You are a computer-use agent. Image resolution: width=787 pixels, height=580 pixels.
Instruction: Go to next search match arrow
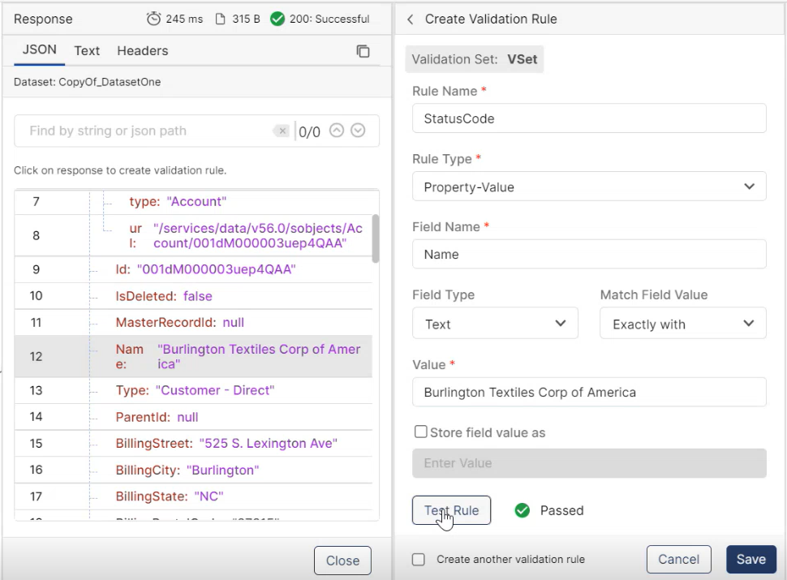[358, 131]
